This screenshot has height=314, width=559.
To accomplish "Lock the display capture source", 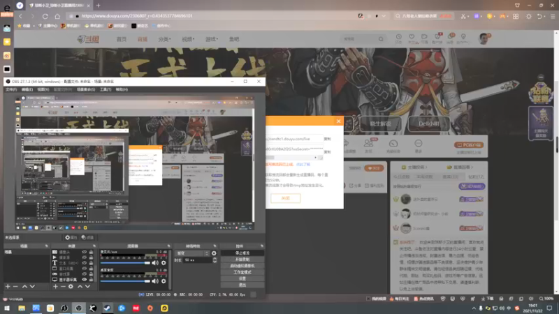I will coord(92,280).
